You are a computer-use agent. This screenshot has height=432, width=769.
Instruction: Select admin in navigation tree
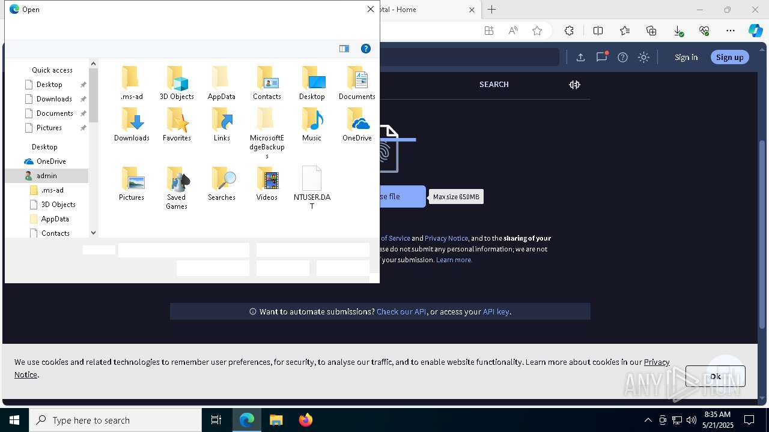(46, 176)
